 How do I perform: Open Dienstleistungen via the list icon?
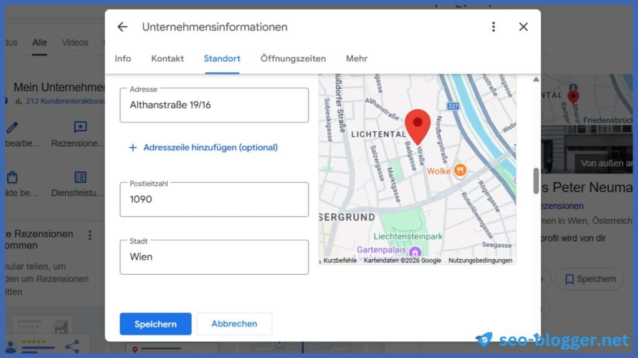coord(80,177)
